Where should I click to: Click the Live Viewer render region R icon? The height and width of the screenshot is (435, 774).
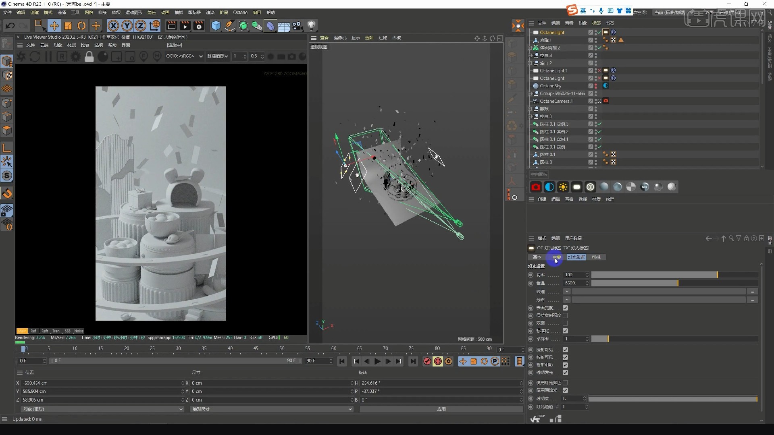[x=62, y=56]
